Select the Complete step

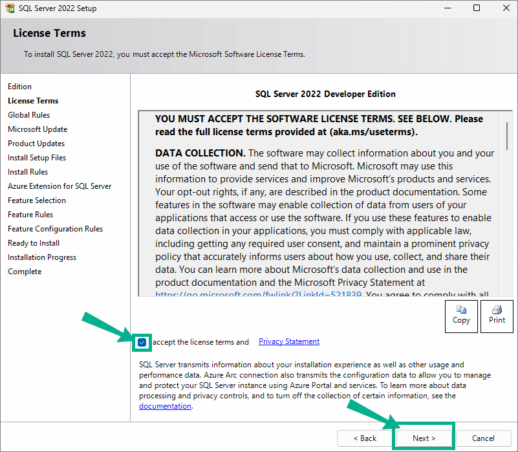25,272
